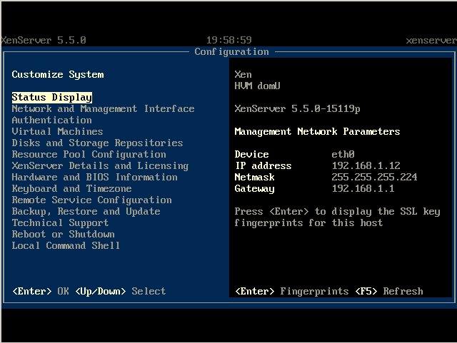Open Resource Pool Configuration
This screenshot has height=343, width=457.
[89, 154]
